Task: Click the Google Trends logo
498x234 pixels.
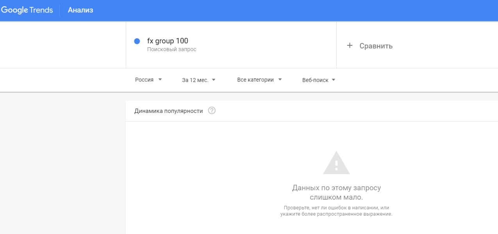Action: [x=27, y=10]
